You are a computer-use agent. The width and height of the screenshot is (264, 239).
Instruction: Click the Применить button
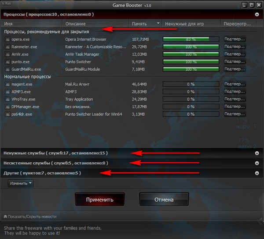(x=100, y=200)
